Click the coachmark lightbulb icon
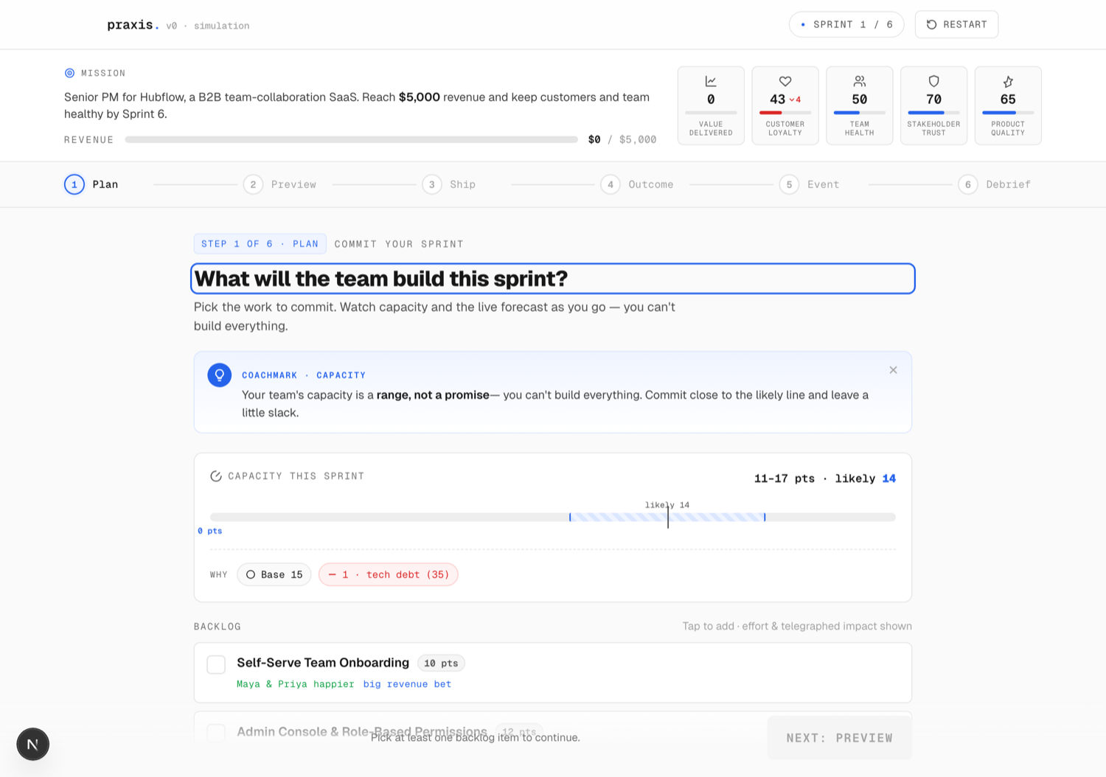1106x777 pixels. click(x=220, y=375)
